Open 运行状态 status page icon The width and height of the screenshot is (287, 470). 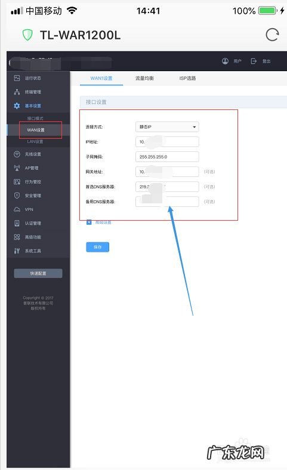pyautogui.click(x=17, y=78)
